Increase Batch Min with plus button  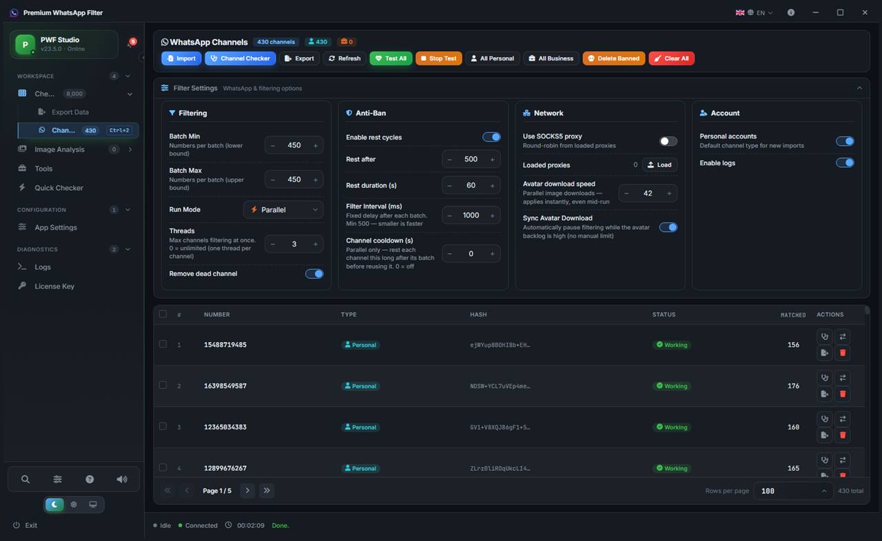point(316,145)
